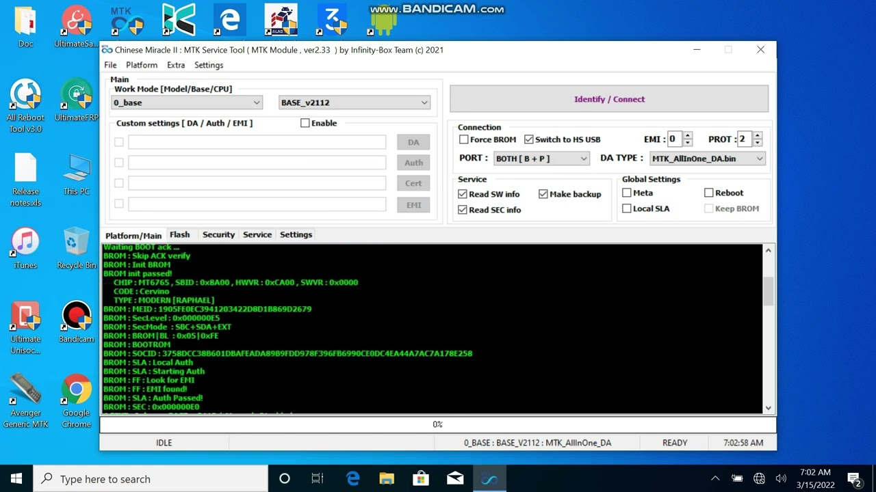Open Task View in the taskbar
The height and width of the screenshot is (492, 876).
point(318,479)
